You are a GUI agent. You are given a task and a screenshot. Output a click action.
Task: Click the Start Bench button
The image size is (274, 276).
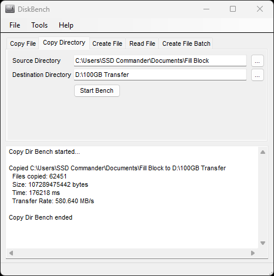97,90
